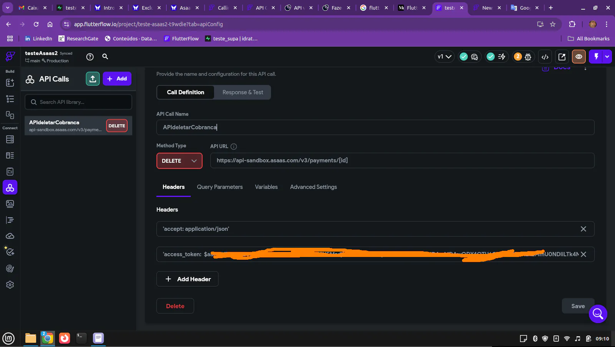Screen dimensions: 615x347
Task: Switch to the Response & Test tab
Action: pos(243,92)
